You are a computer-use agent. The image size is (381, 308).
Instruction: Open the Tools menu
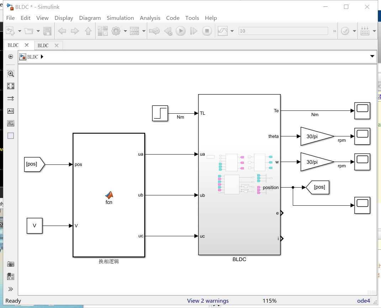(192, 18)
